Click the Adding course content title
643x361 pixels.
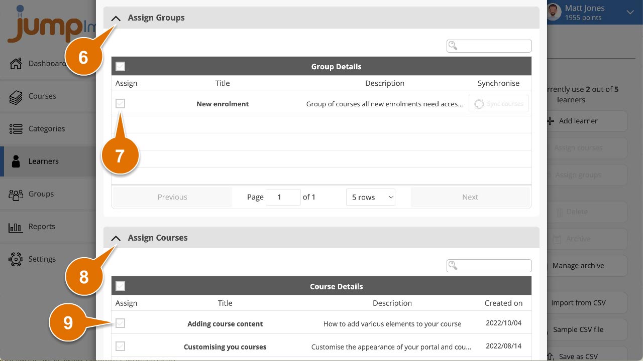point(225,324)
